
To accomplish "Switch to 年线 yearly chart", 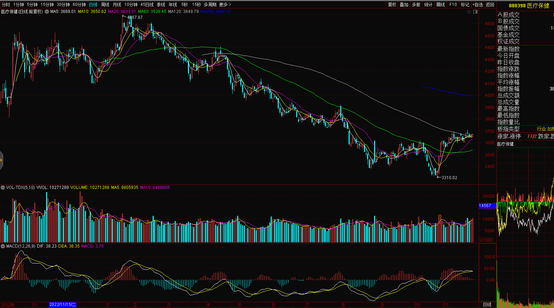I will (x=173, y=5).
